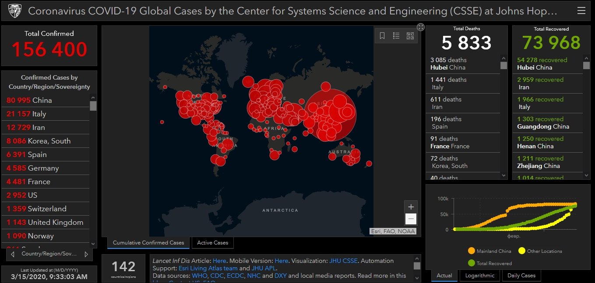Click the scrollbar thumb of confirmed cases list
Image resolution: width=595 pixels, height=283 pixels.
point(93,105)
